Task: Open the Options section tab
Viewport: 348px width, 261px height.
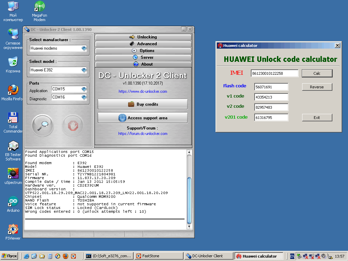Action: tap(143, 51)
